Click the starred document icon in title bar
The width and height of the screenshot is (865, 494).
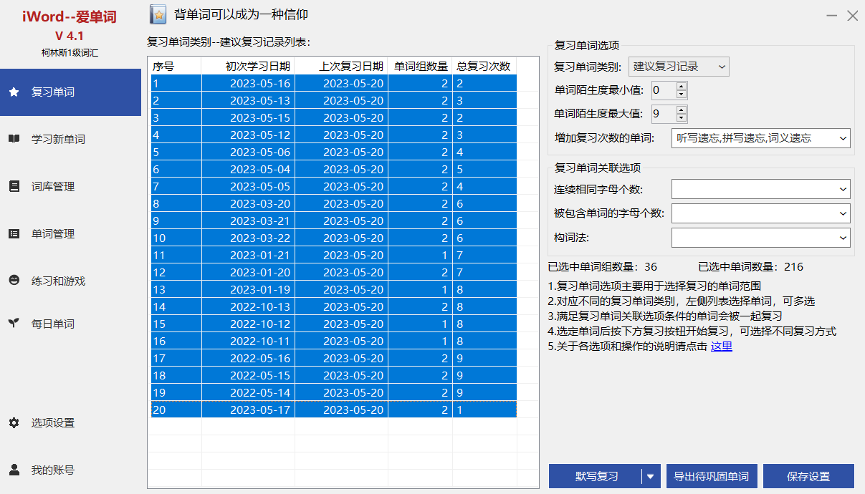(158, 14)
